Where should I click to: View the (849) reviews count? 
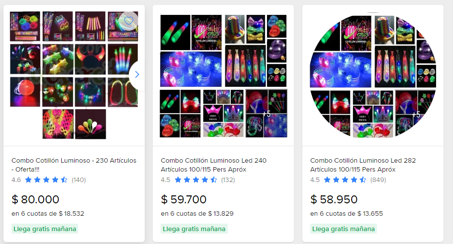coord(378,180)
